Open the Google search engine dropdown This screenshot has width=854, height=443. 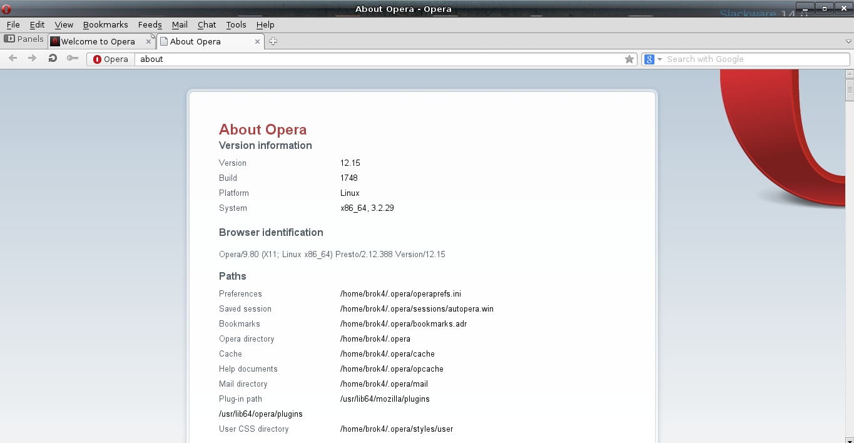coord(653,59)
